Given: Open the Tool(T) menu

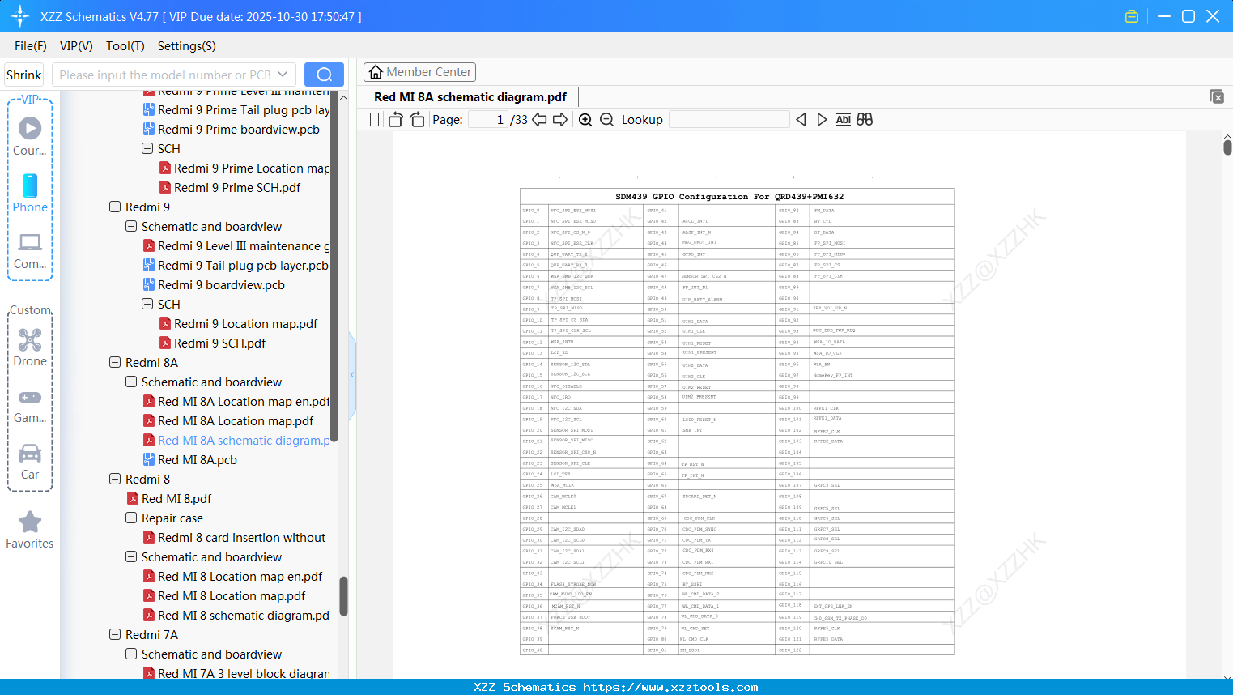Looking at the screenshot, I should click(125, 46).
